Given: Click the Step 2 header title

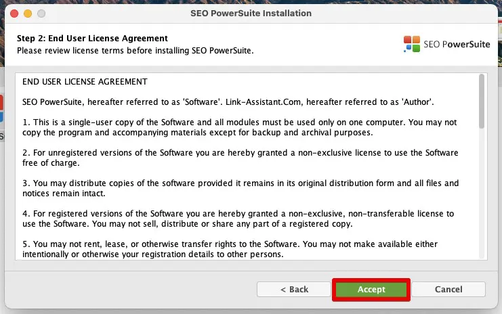Looking at the screenshot, I should [91, 39].
